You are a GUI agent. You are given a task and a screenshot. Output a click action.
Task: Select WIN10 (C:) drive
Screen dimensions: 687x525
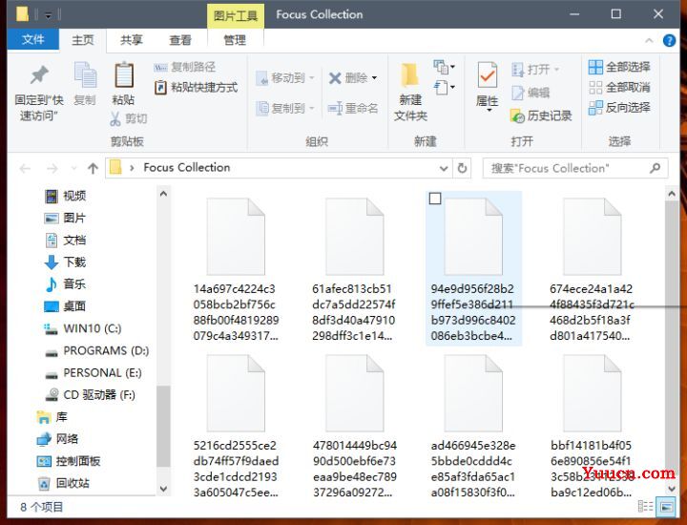pos(83,328)
